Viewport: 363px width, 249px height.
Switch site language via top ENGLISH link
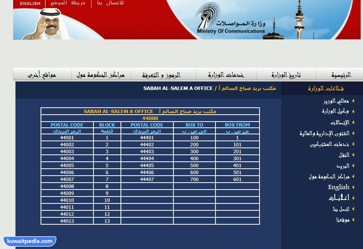pyautogui.click(x=30, y=3)
